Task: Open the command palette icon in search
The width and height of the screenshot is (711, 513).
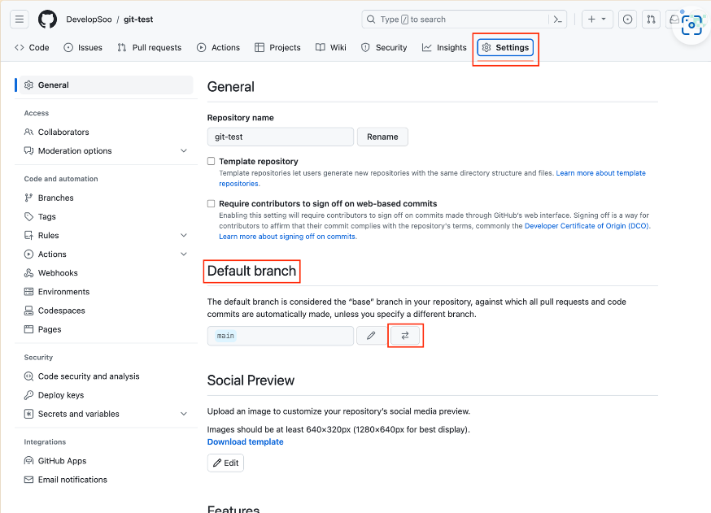Action: [x=558, y=20]
